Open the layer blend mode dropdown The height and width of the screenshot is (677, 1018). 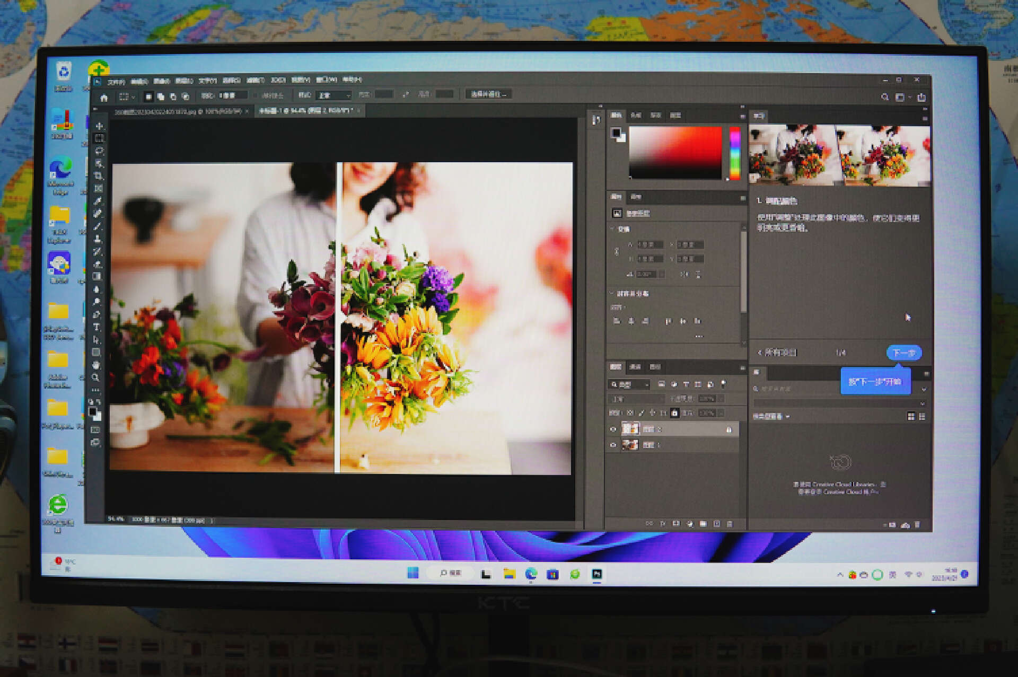coord(636,399)
